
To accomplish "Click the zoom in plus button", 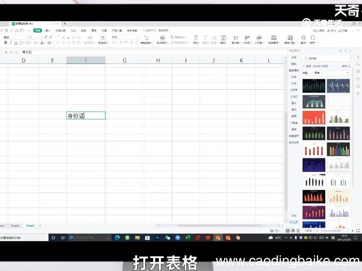I will (x=353, y=231).
